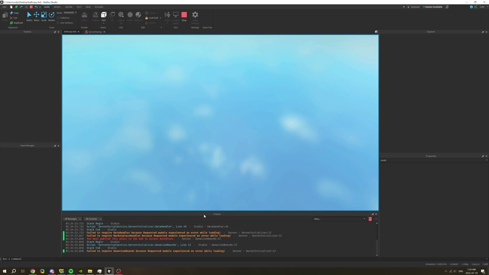Image resolution: width=489 pixels, height=275 pixels.
Task: Open the ENG language indicator
Action: point(461,271)
